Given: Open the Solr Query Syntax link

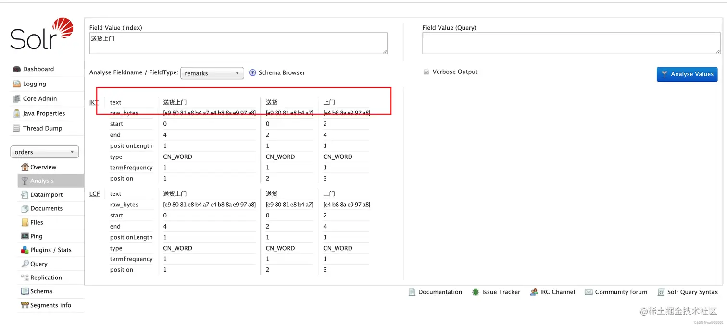Looking at the screenshot, I should coord(692,292).
